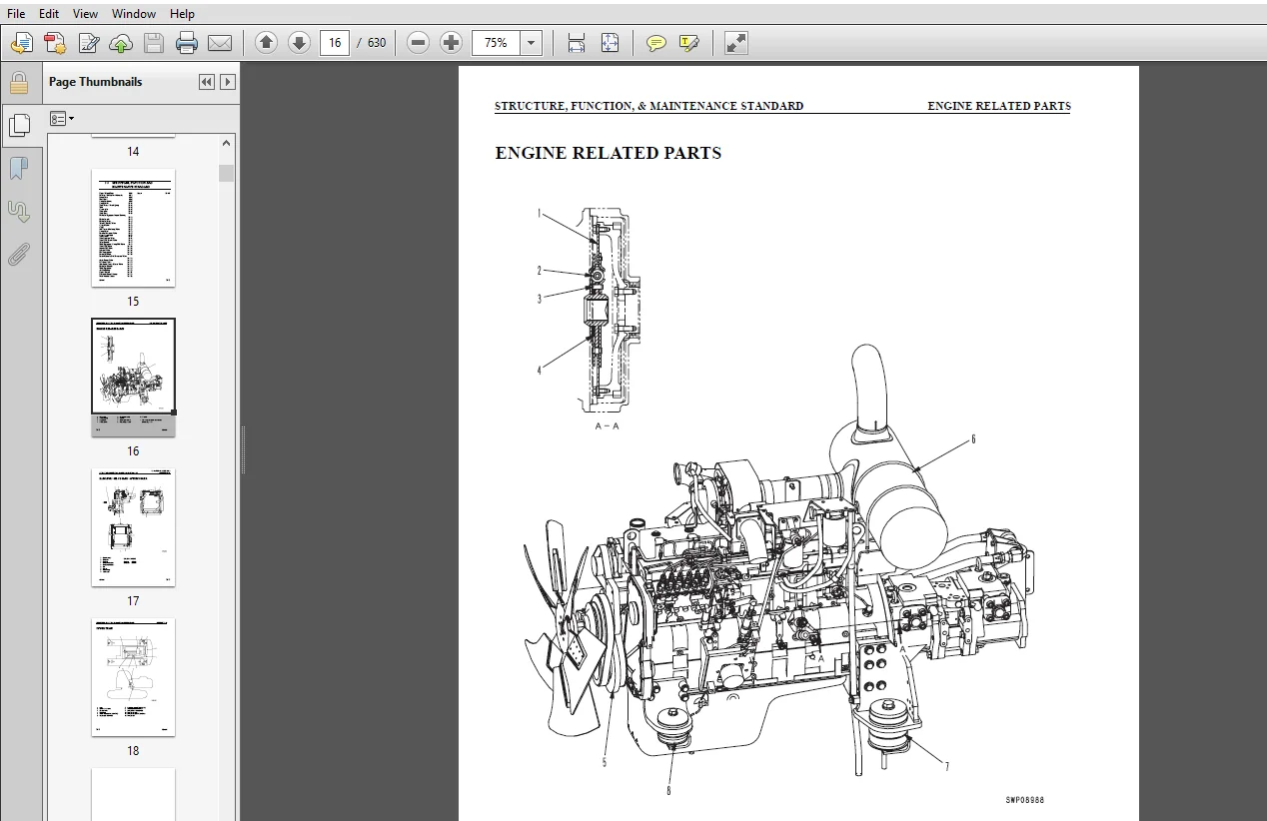This screenshot has width=1267, height=821.
Task: Open the Edit menu
Action: point(49,14)
